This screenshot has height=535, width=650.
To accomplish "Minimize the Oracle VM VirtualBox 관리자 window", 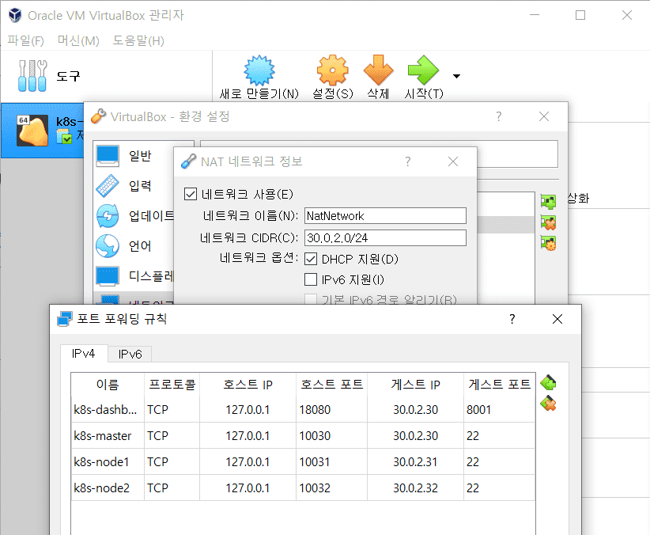I will [x=535, y=15].
